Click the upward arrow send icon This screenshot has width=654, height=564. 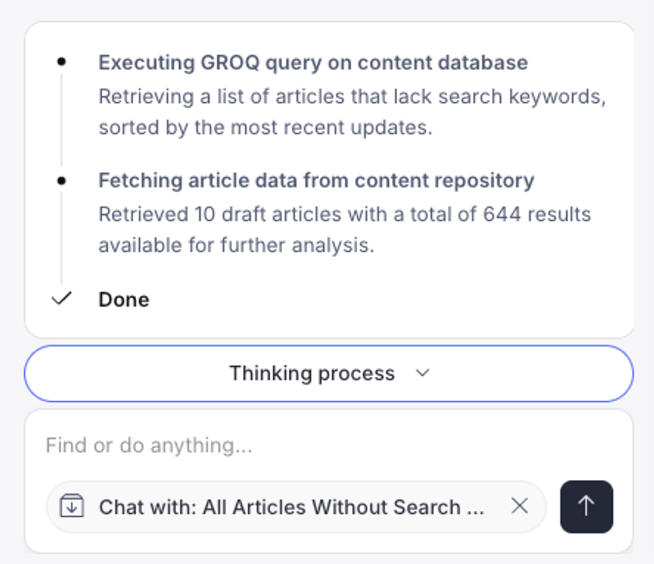point(586,507)
